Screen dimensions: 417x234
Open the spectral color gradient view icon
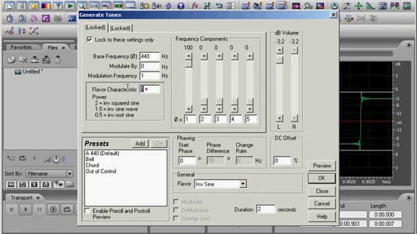46,5
